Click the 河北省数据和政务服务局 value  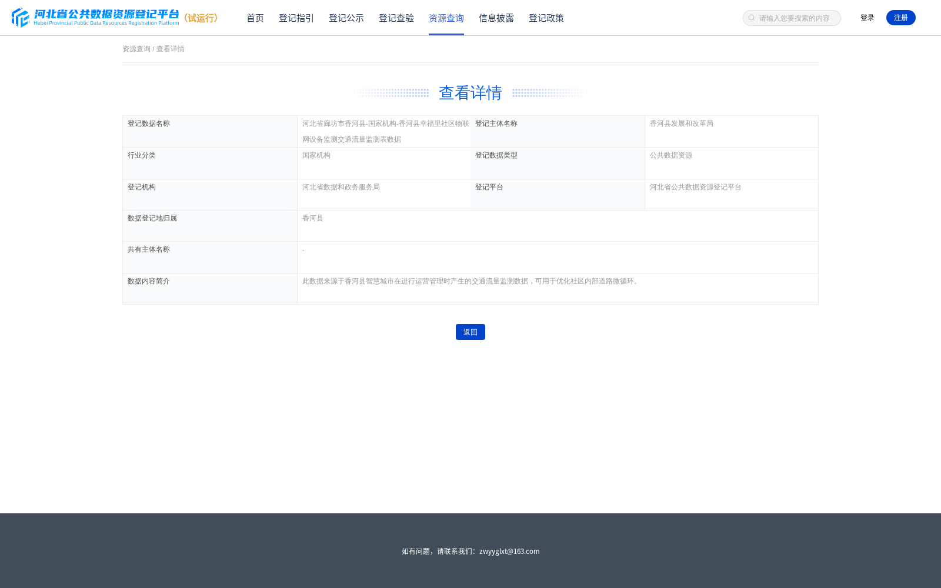[x=341, y=187]
